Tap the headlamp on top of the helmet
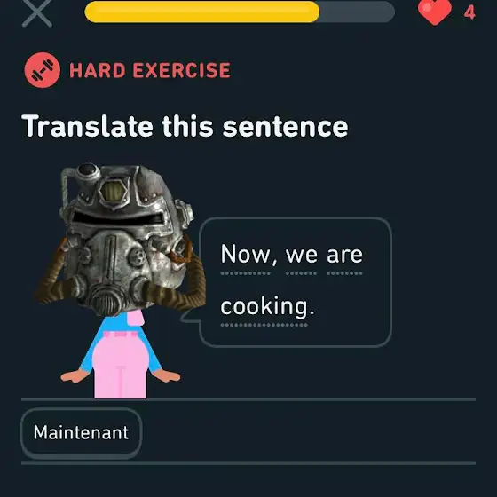This screenshot has width=497, height=497. point(87,171)
